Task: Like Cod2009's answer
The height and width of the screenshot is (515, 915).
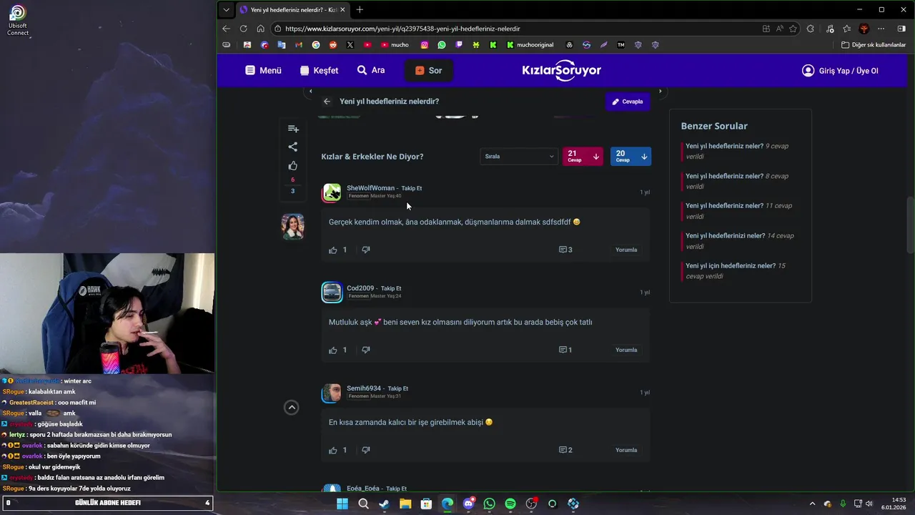Action: coord(332,350)
